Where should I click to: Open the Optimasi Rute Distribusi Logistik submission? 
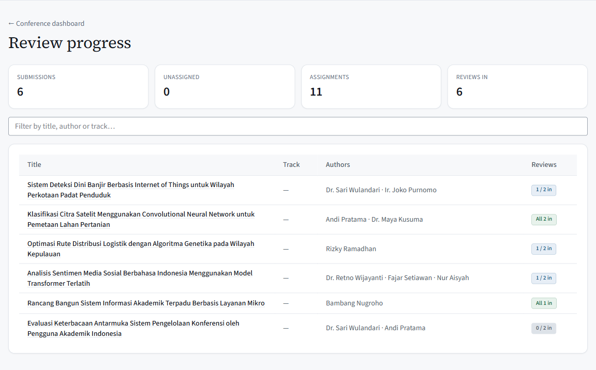click(141, 249)
